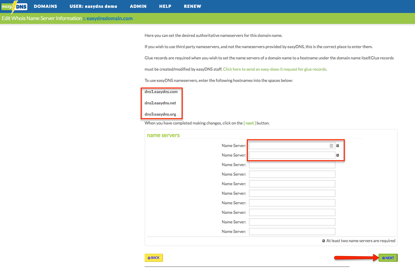Screen dimensions: 415x268
Task: Click the required icon in the footnote legend
Action: [324, 241]
